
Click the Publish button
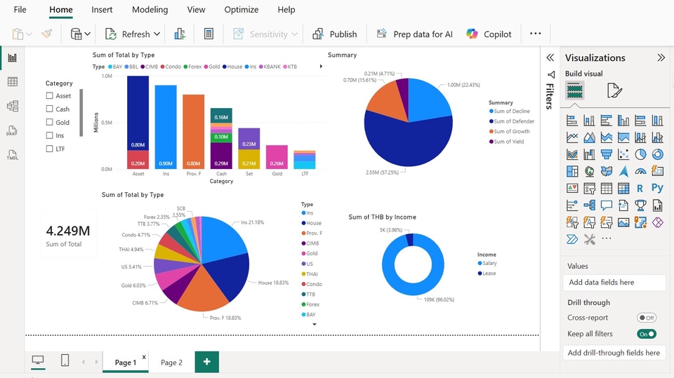tap(335, 34)
